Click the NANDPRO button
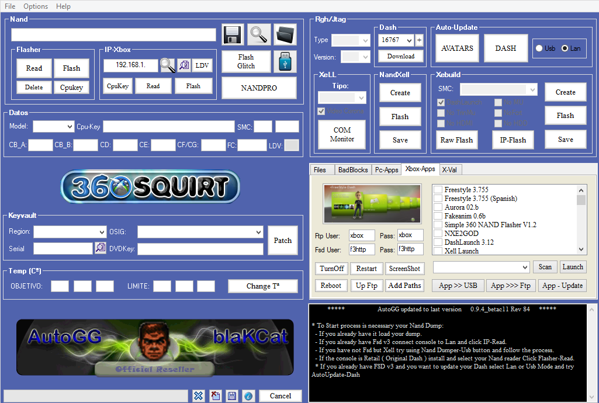599x403 pixels. point(259,88)
